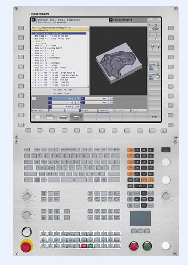Viewport: 188px width, 265px height.
Task: Hit number 9 on the numeric keypad
Action: tap(150, 150)
